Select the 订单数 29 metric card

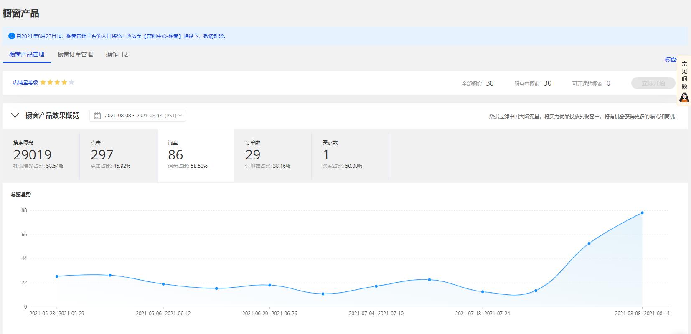click(272, 155)
